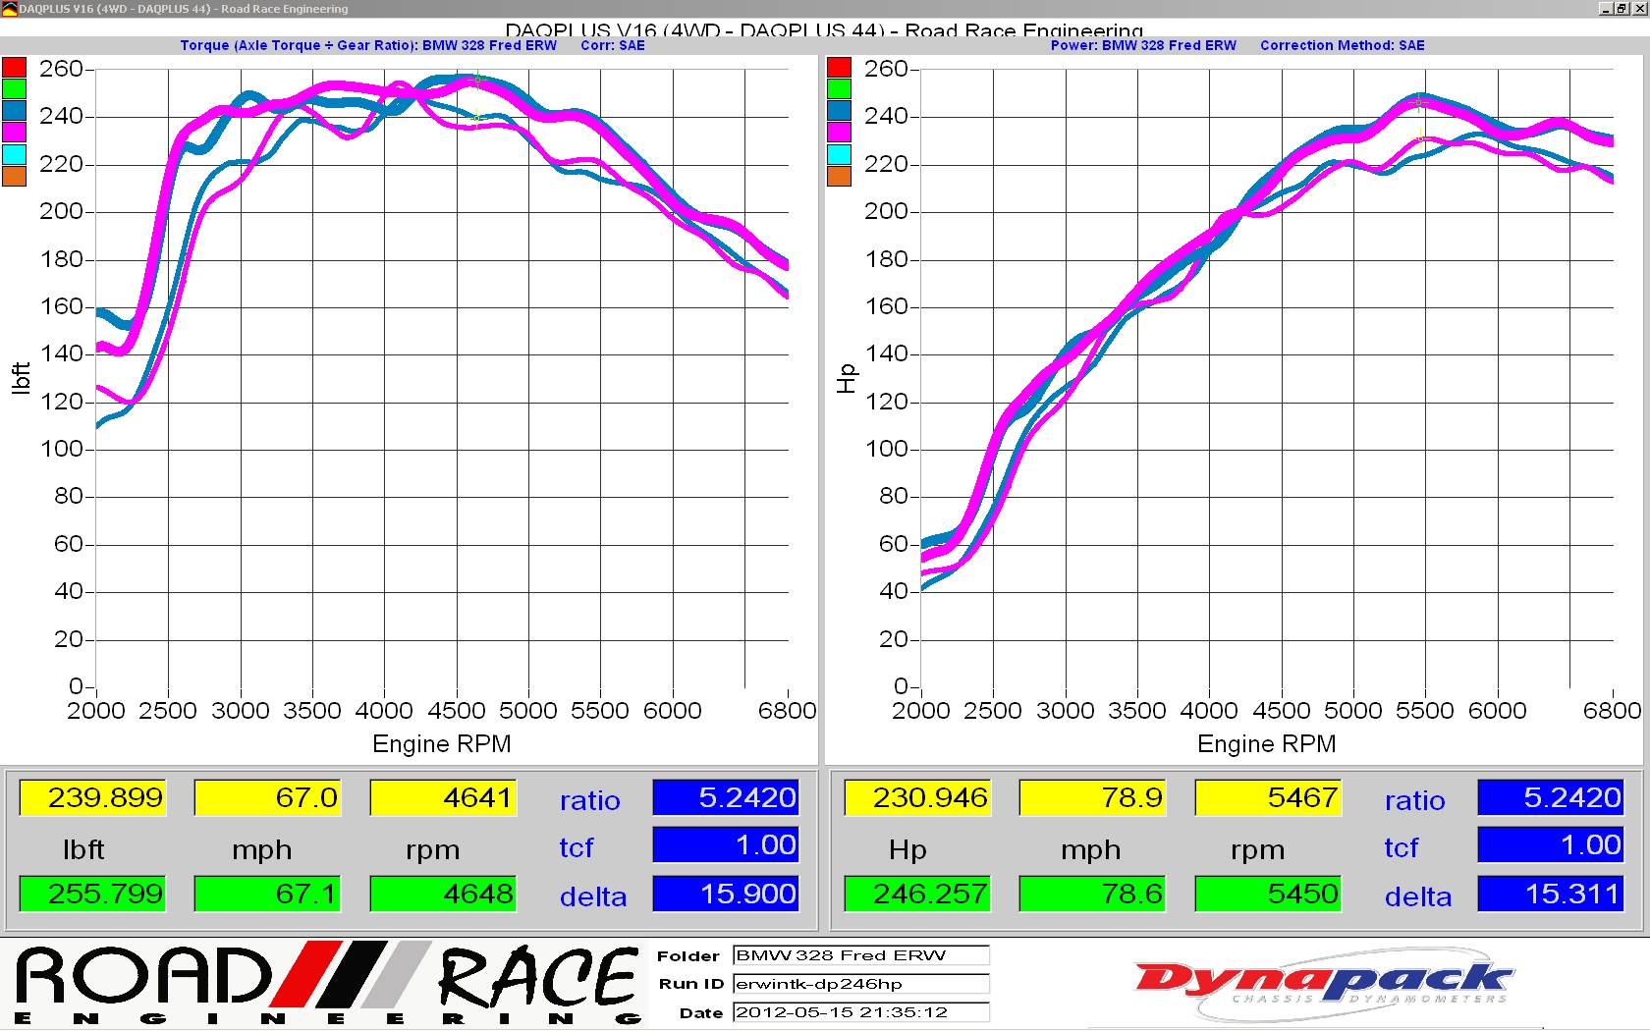Click the Date field showing 2012-05-15

pyautogui.click(x=860, y=1012)
